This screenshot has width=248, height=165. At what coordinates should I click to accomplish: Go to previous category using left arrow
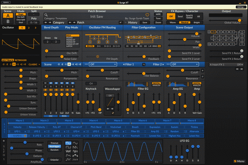(x=46, y=22)
